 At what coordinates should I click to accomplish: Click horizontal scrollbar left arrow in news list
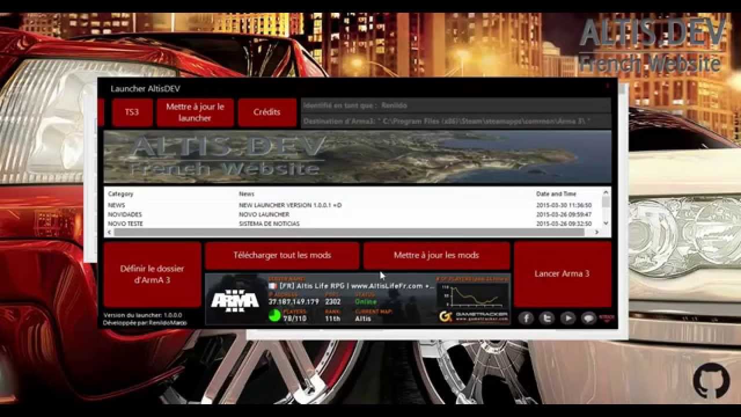pyautogui.click(x=109, y=232)
